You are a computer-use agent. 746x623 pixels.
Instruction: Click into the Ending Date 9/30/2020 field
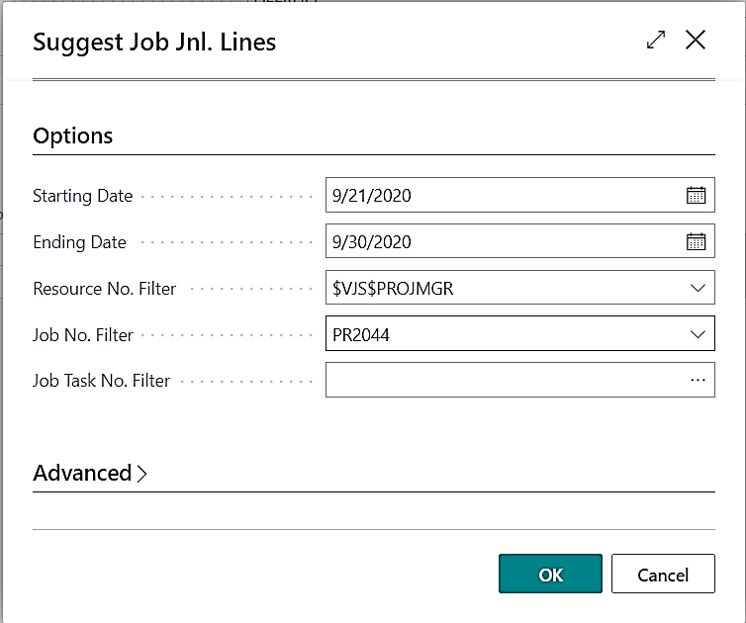click(500, 242)
